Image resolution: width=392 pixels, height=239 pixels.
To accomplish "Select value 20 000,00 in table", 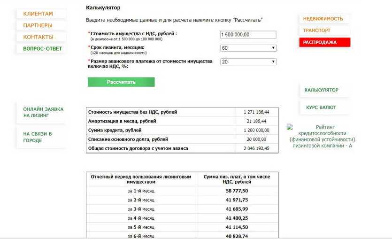I will [256, 139].
